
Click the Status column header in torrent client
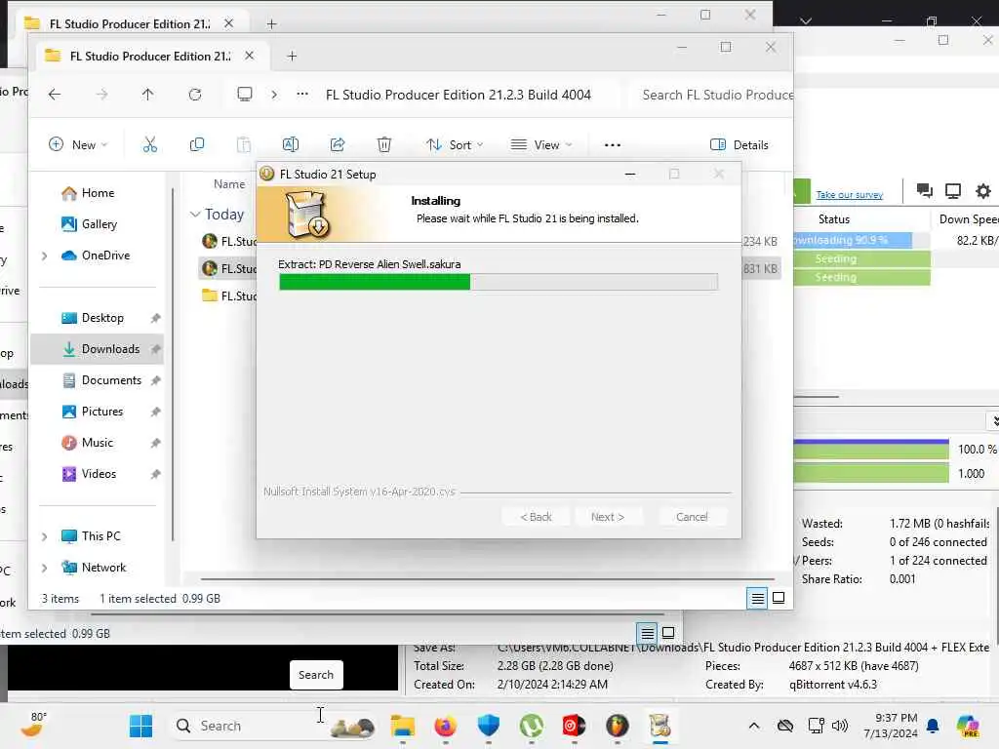834,219
